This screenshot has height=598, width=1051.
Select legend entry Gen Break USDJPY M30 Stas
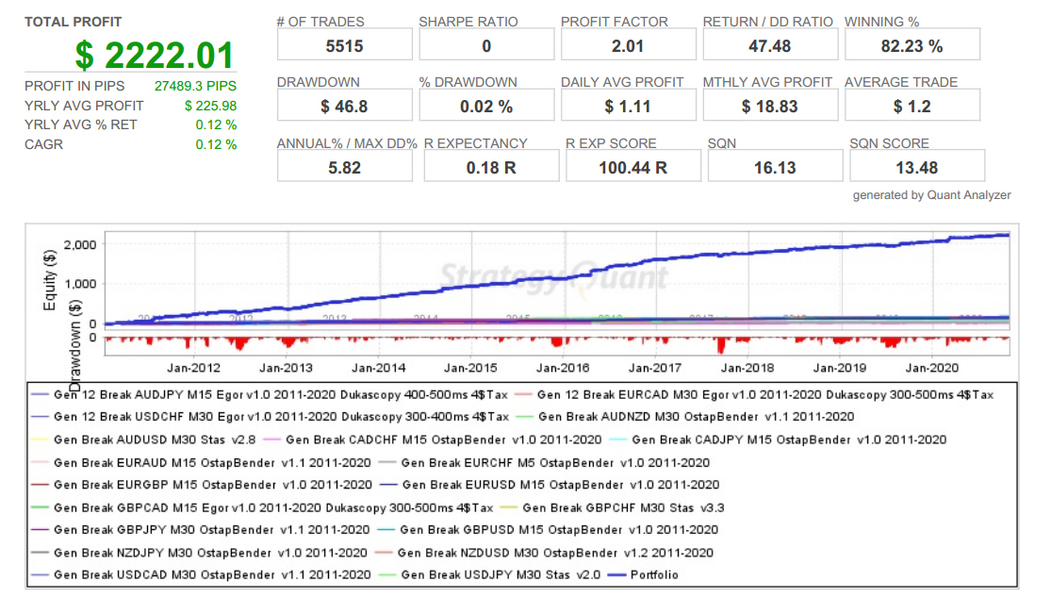tap(489, 574)
